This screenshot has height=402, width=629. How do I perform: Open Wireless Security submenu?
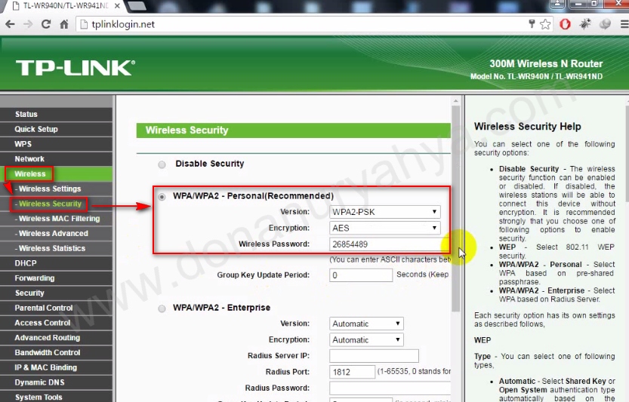point(56,204)
